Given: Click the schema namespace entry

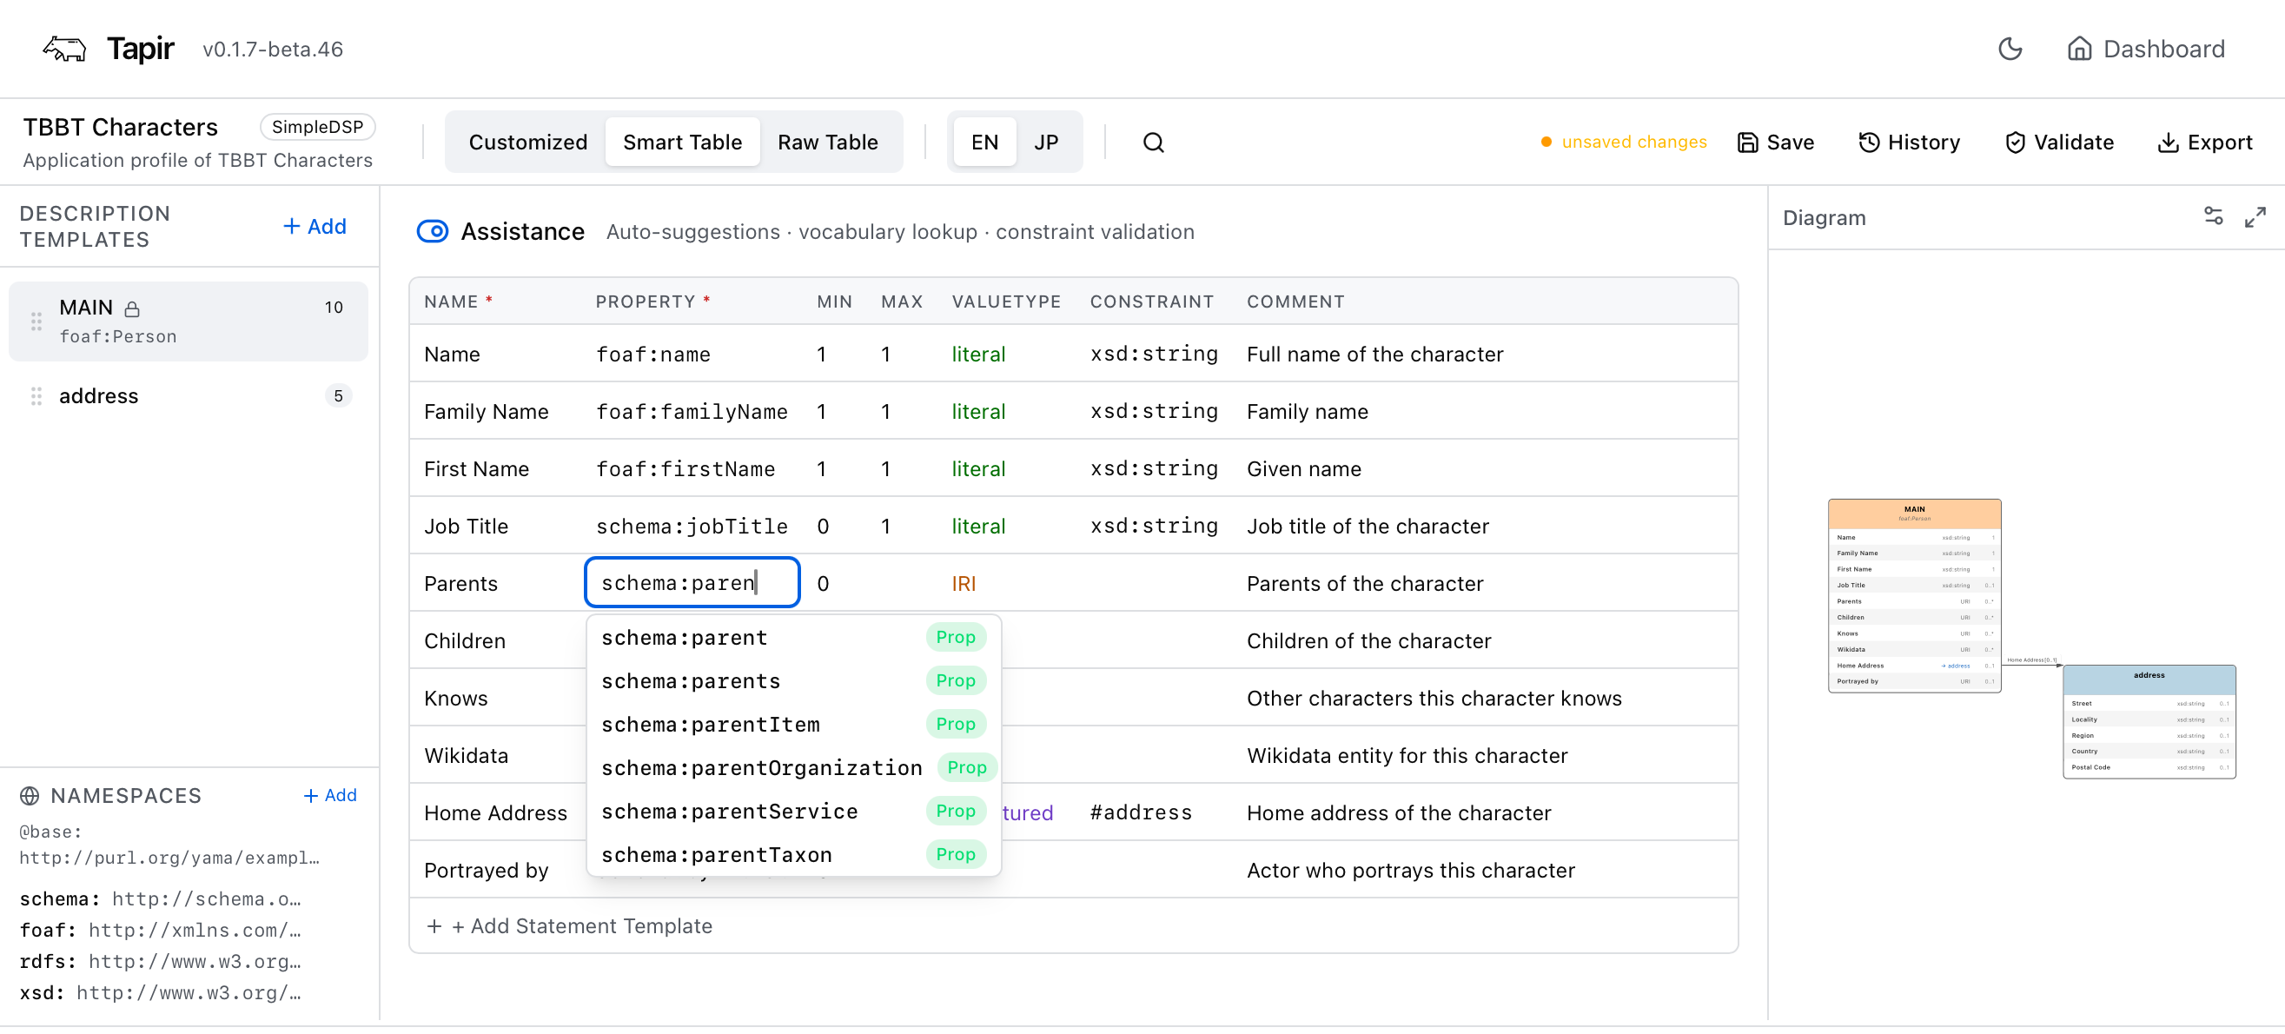Looking at the screenshot, I should tap(161, 898).
